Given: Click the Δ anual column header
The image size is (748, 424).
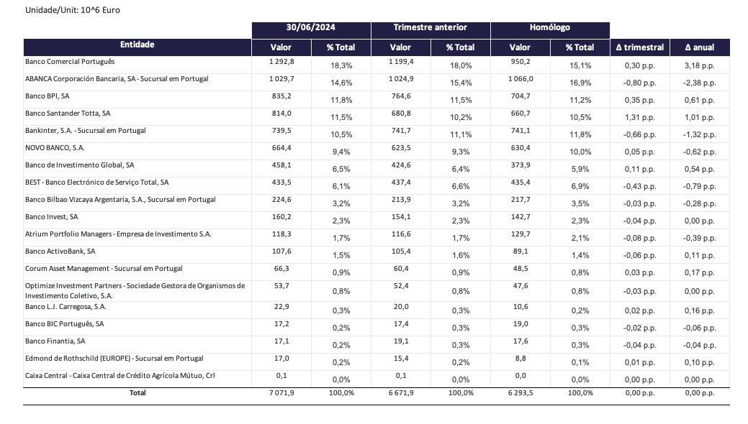Looking at the screenshot, I should (x=699, y=47).
